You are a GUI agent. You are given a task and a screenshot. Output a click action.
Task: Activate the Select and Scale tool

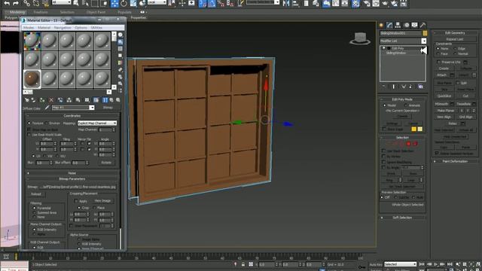[x=133, y=3]
